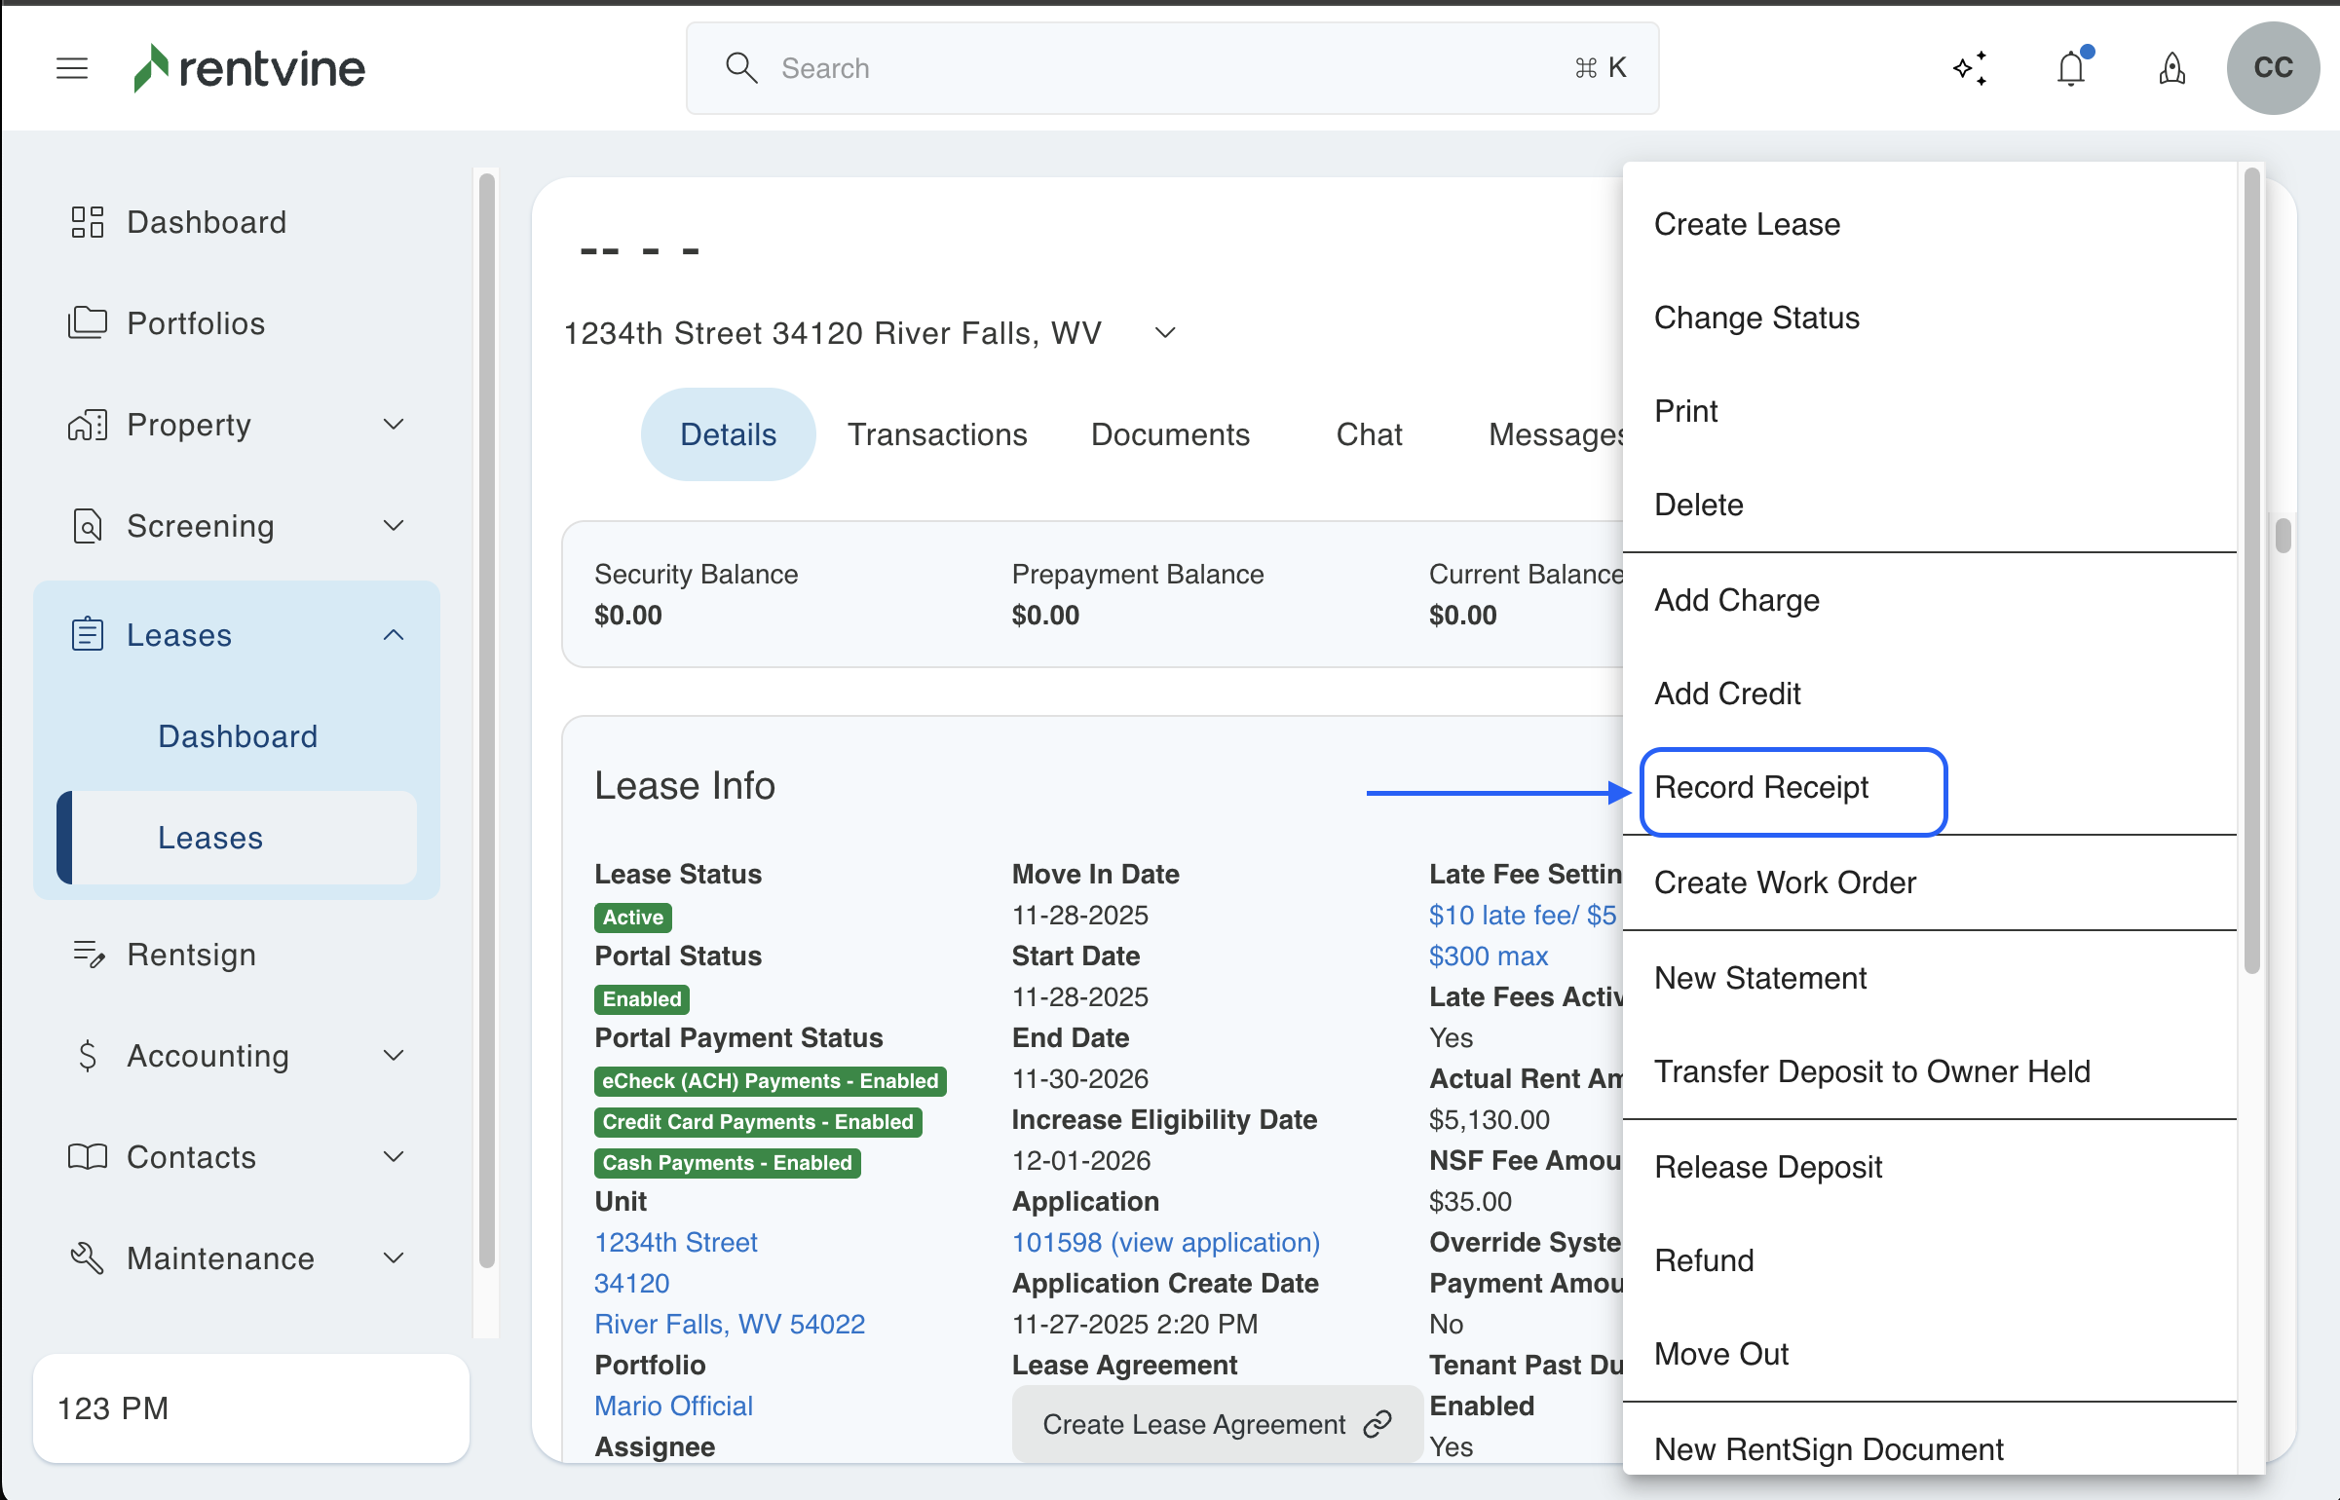Viewport: 2340px width, 1500px height.
Task: Switch to the Transactions tab
Action: [936, 434]
